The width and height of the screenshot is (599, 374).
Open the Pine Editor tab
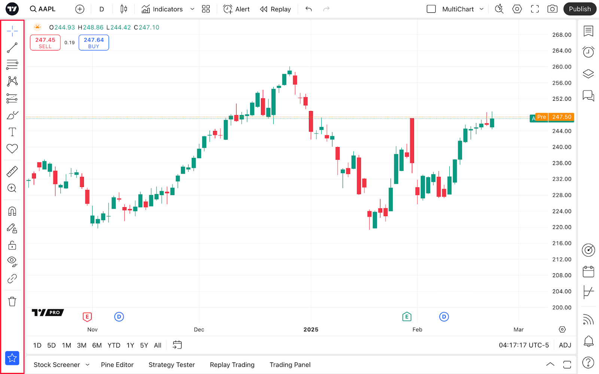click(117, 365)
